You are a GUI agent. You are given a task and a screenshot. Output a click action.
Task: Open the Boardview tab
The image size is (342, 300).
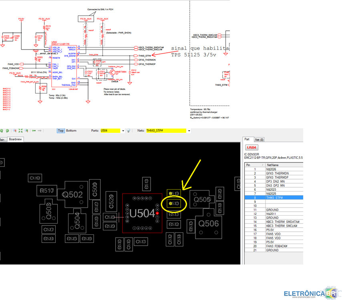click(16, 139)
